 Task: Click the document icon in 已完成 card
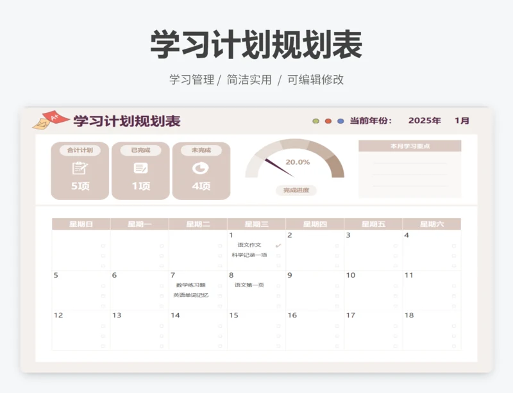click(140, 168)
